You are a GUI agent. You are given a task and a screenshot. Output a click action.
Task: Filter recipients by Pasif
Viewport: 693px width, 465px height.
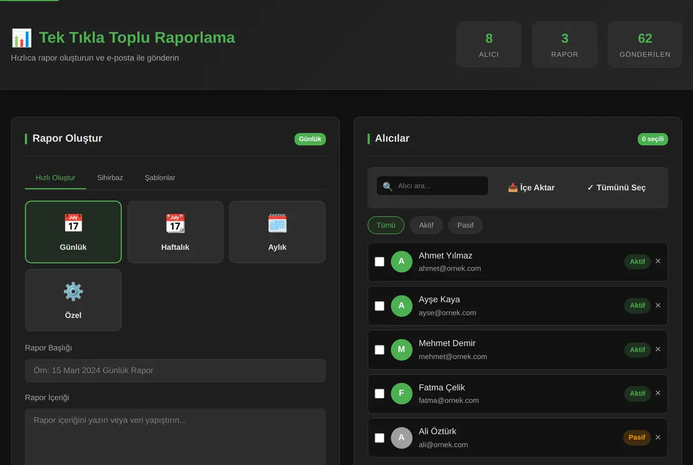click(465, 225)
